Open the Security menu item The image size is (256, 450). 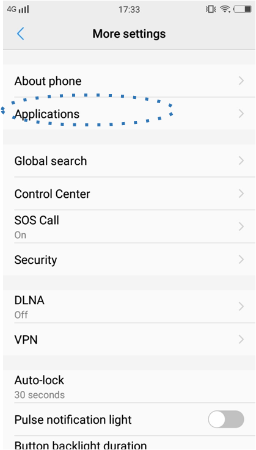pyautogui.click(x=129, y=259)
